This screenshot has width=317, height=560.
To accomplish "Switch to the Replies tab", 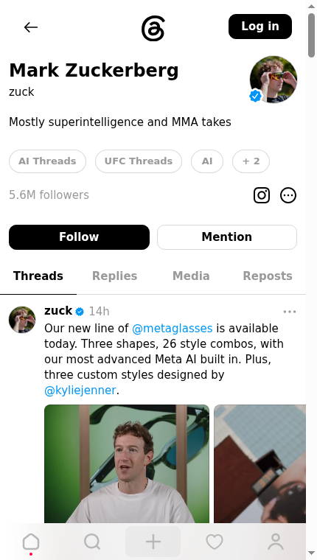I will coord(115,276).
